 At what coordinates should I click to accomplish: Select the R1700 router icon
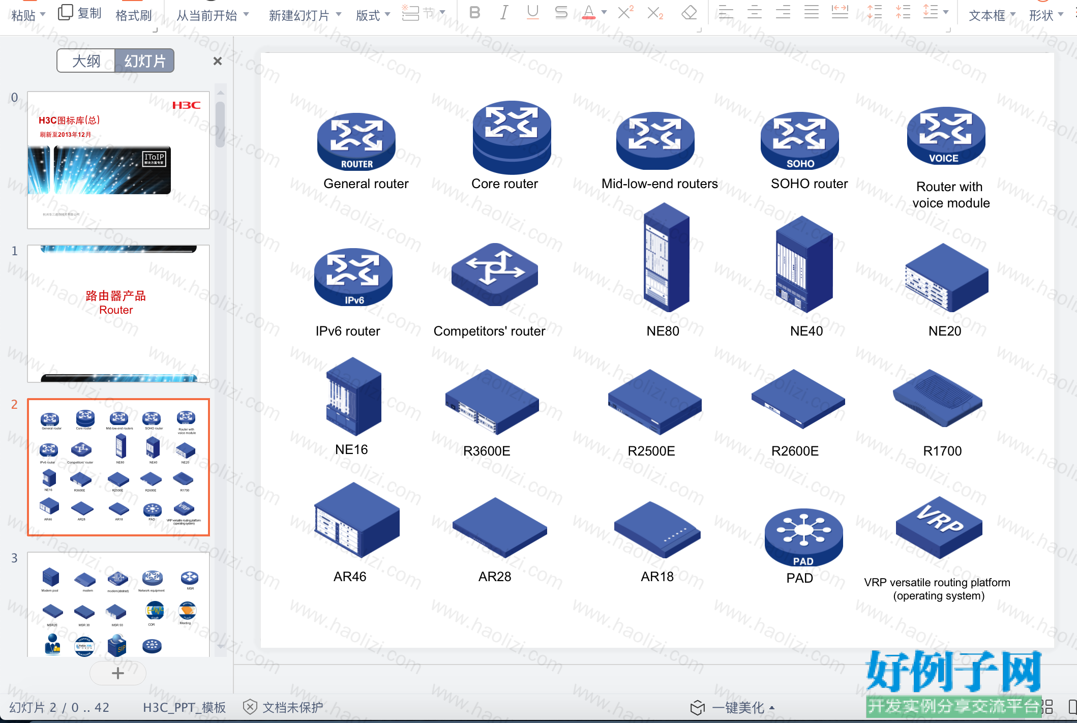coord(938,398)
